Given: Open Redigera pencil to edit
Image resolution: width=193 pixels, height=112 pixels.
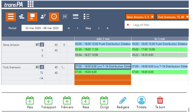Looking at the screenshot, I should pos(123,102).
